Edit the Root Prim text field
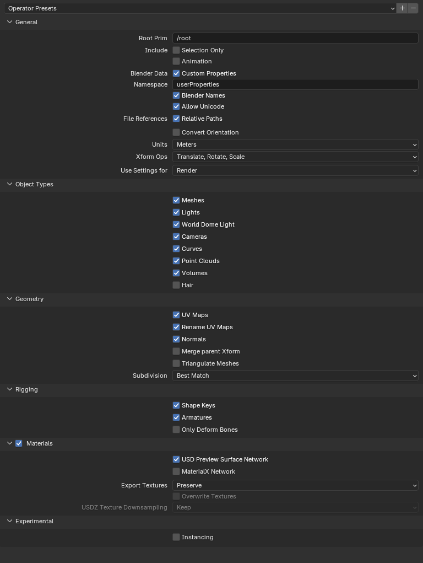Screen dimensions: 423x563 (x=295, y=38)
